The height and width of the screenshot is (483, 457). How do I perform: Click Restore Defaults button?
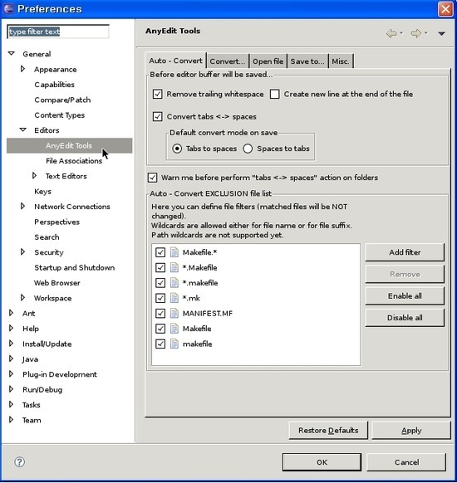tap(328, 431)
